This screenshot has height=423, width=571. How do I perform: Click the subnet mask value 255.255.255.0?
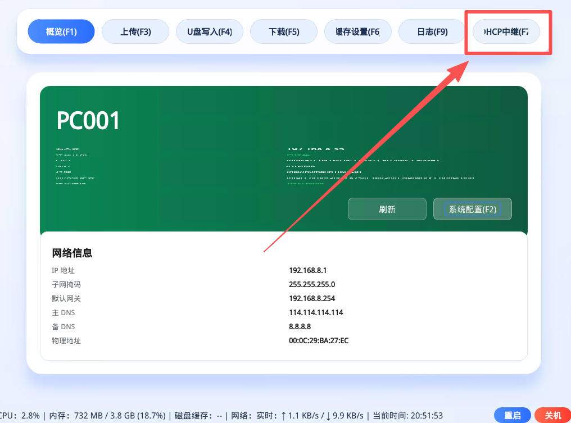311,284
